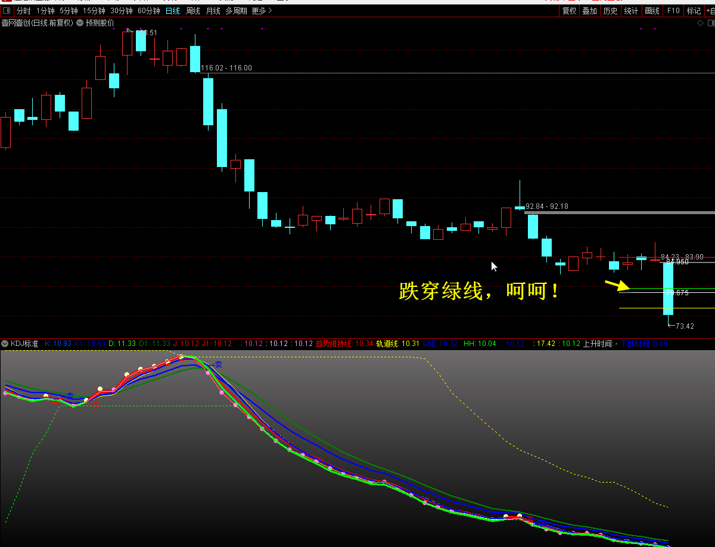
Task: Select the 30分钟 period tab
Action: (x=122, y=11)
